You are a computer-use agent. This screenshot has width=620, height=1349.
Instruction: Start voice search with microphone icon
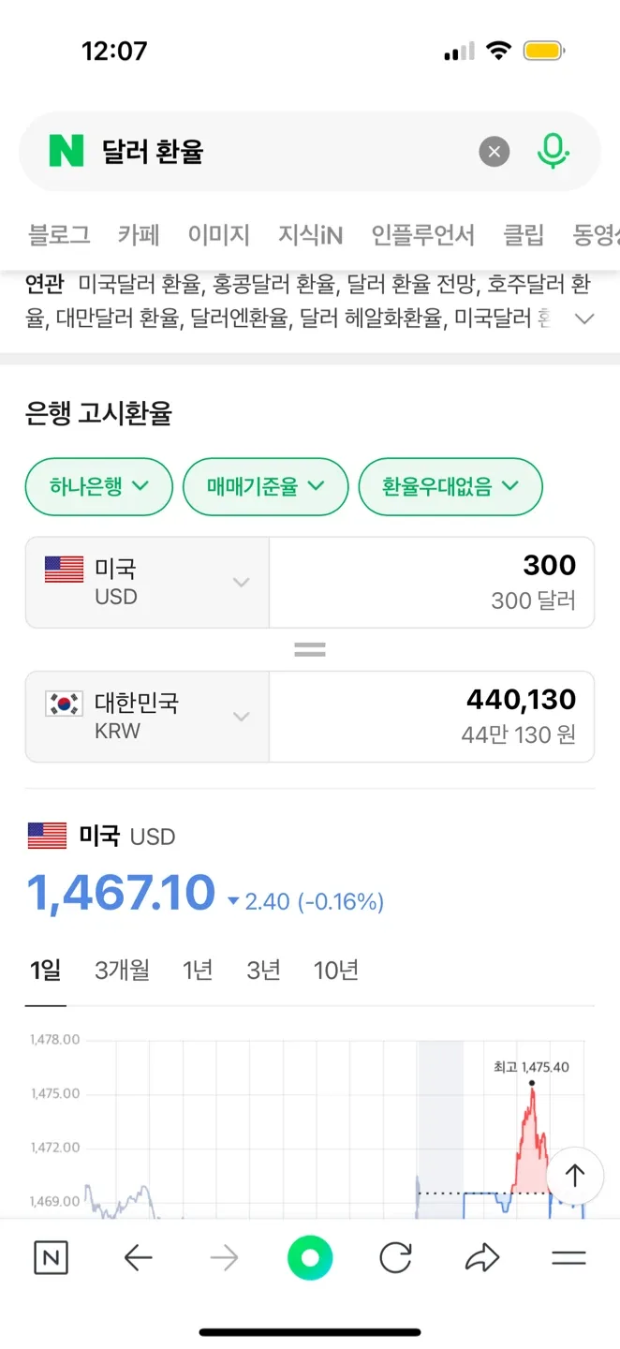point(553,151)
